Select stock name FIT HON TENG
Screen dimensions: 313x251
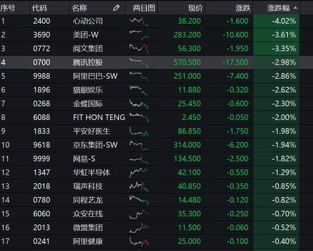click(99, 118)
